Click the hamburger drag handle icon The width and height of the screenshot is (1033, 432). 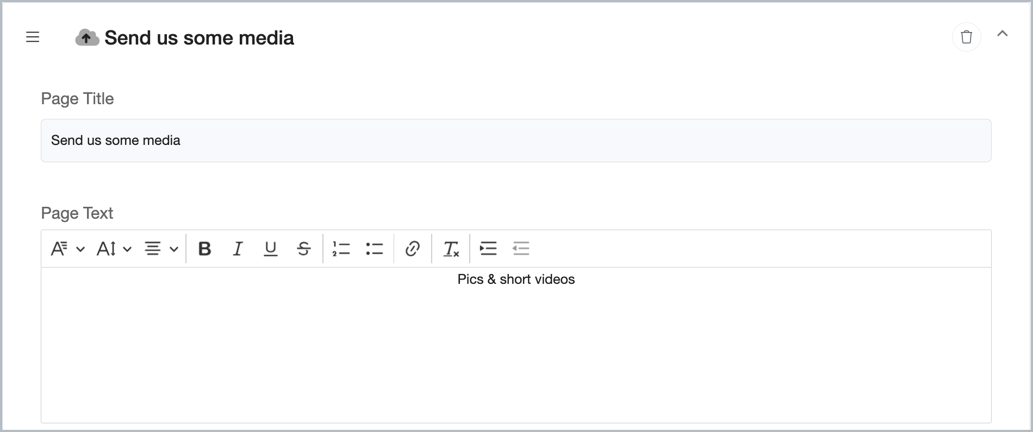(x=33, y=37)
